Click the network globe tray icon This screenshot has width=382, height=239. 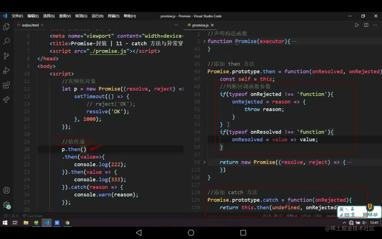351,223
